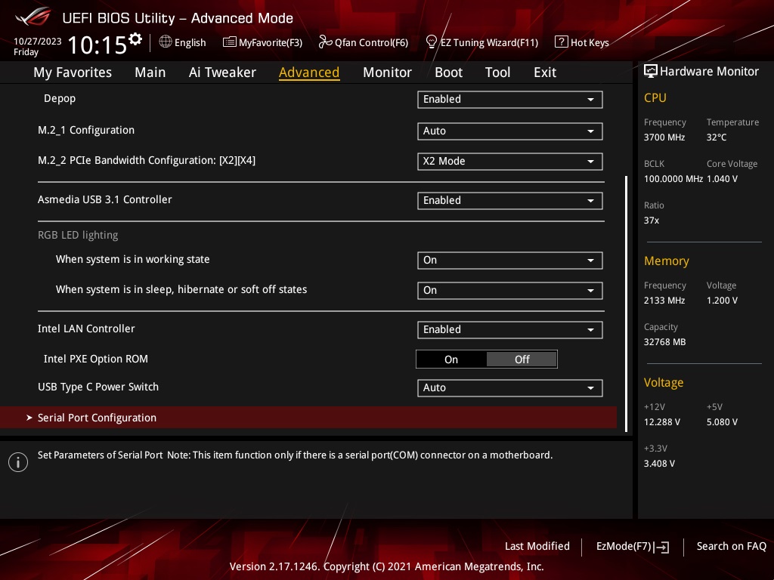The height and width of the screenshot is (580, 774).
Task: Click Last Modified
Action: coord(537,547)
